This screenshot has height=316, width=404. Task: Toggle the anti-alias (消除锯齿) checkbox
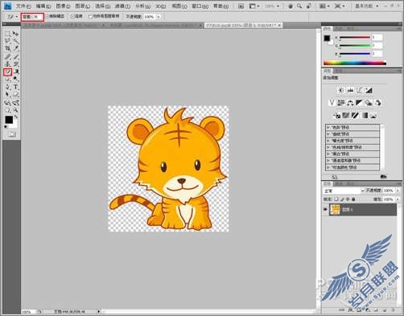coord(47,16)
